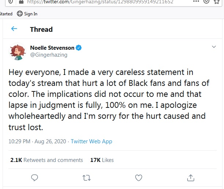Click the globe icon beside Sign In
The width and height of the screenshot is (224, 189).
20,14
